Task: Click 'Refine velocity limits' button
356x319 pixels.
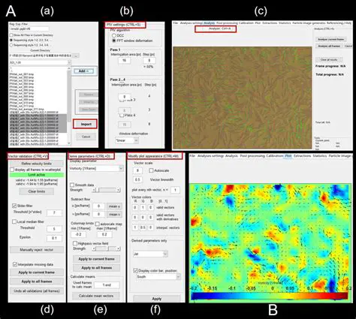Action: 37,164
